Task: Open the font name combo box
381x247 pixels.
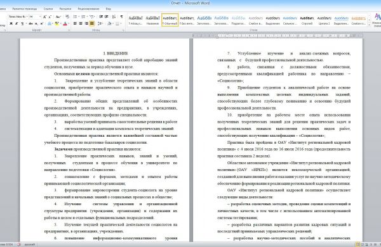Action: pos(18,16)
